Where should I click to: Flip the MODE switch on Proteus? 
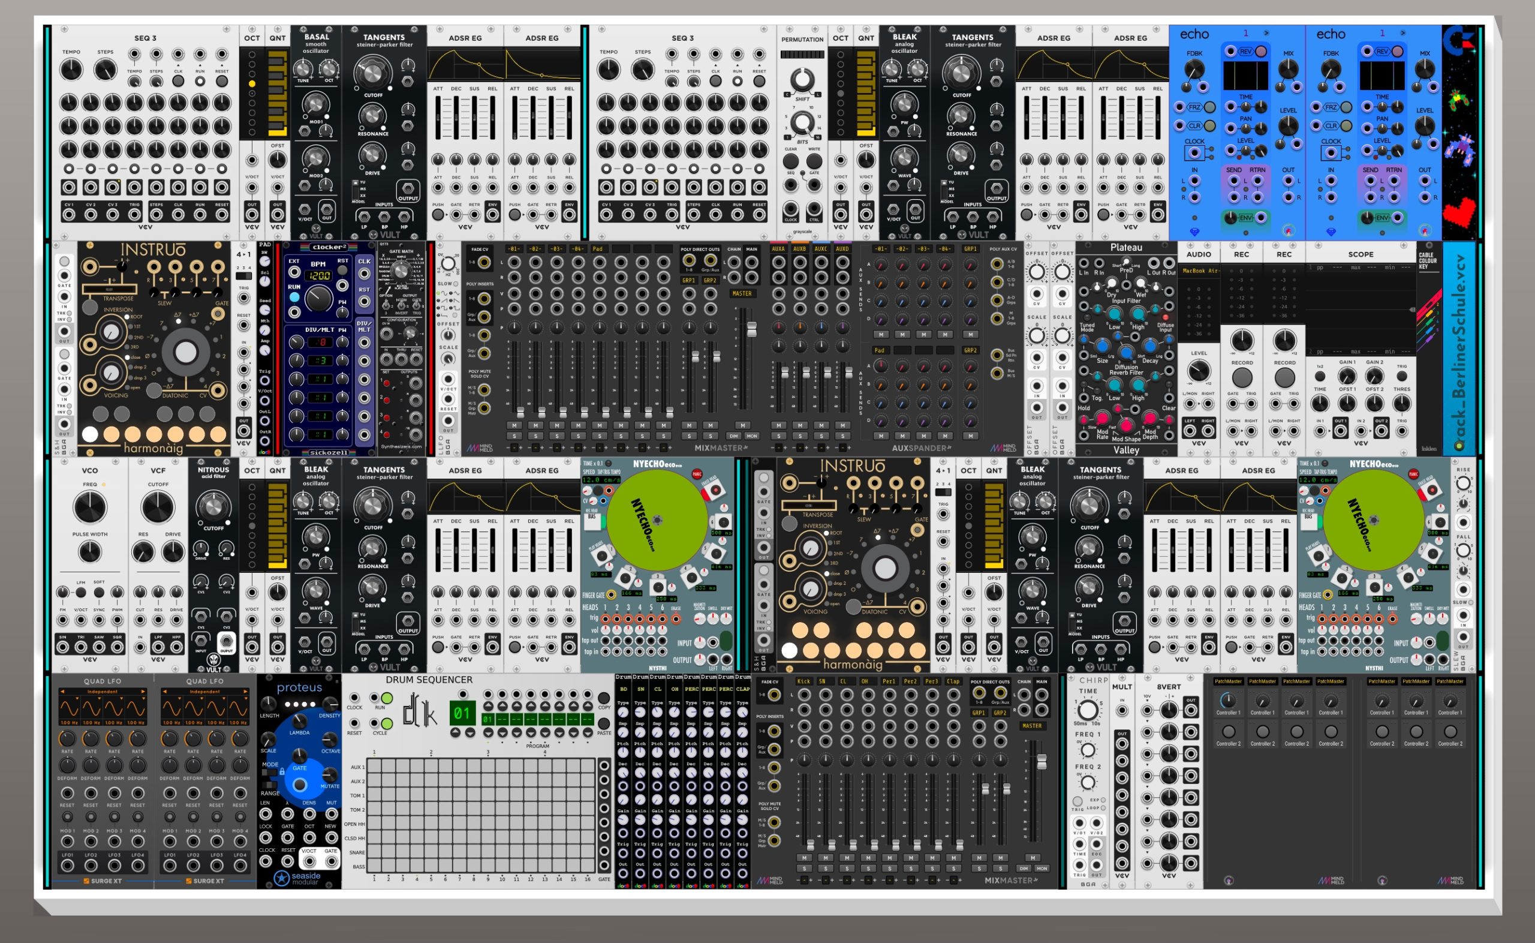tap(270, 773)
